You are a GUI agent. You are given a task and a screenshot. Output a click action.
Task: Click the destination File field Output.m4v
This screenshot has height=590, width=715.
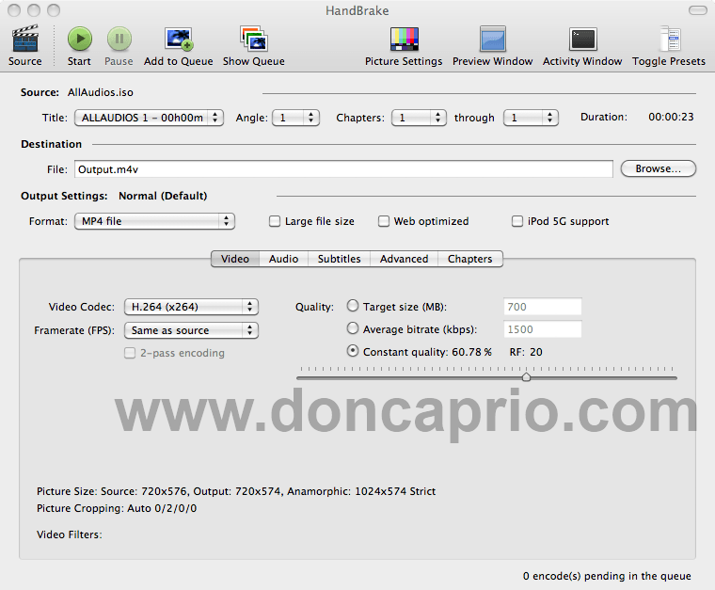tap(343, 169)
